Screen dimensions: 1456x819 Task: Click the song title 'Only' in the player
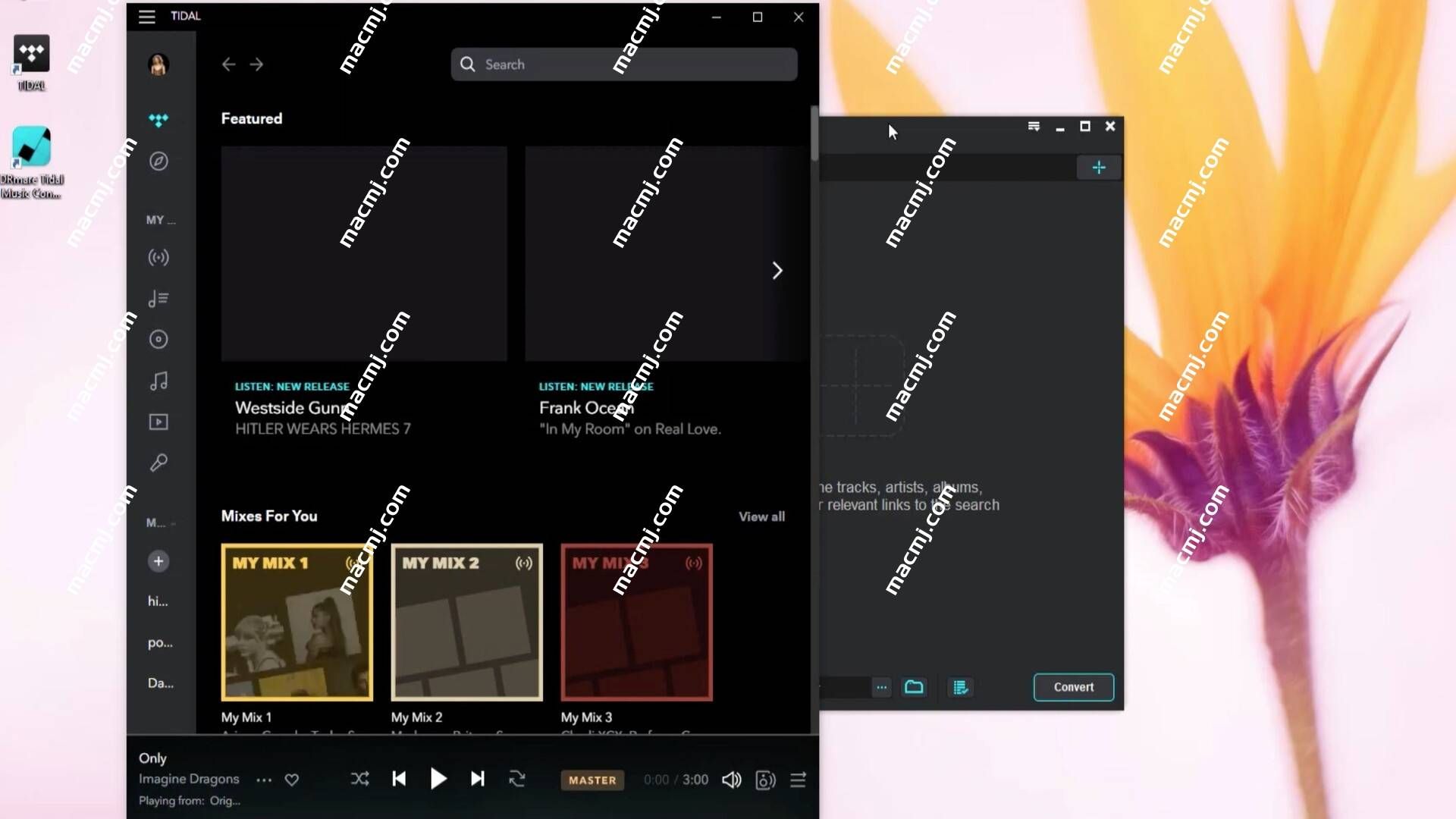(152, 758)
